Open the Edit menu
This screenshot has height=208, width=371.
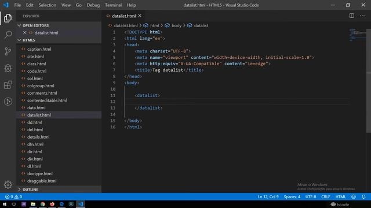pyautogui.click(x=30, y=5)
